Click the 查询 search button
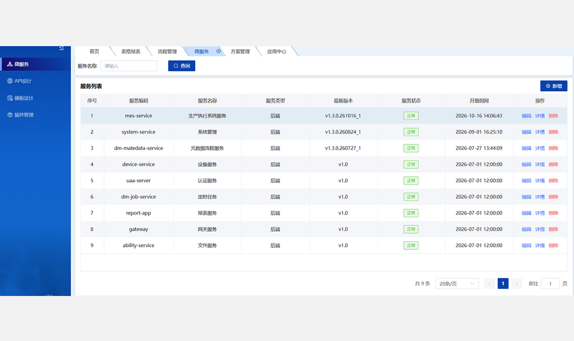 pos(181,66)
